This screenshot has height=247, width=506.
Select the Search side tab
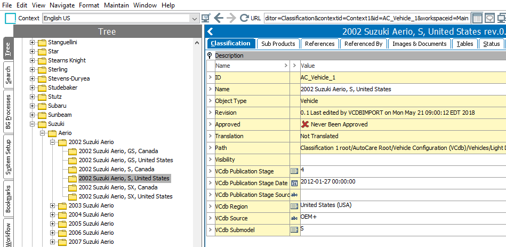pyautogui.click(x=7, y=75)
